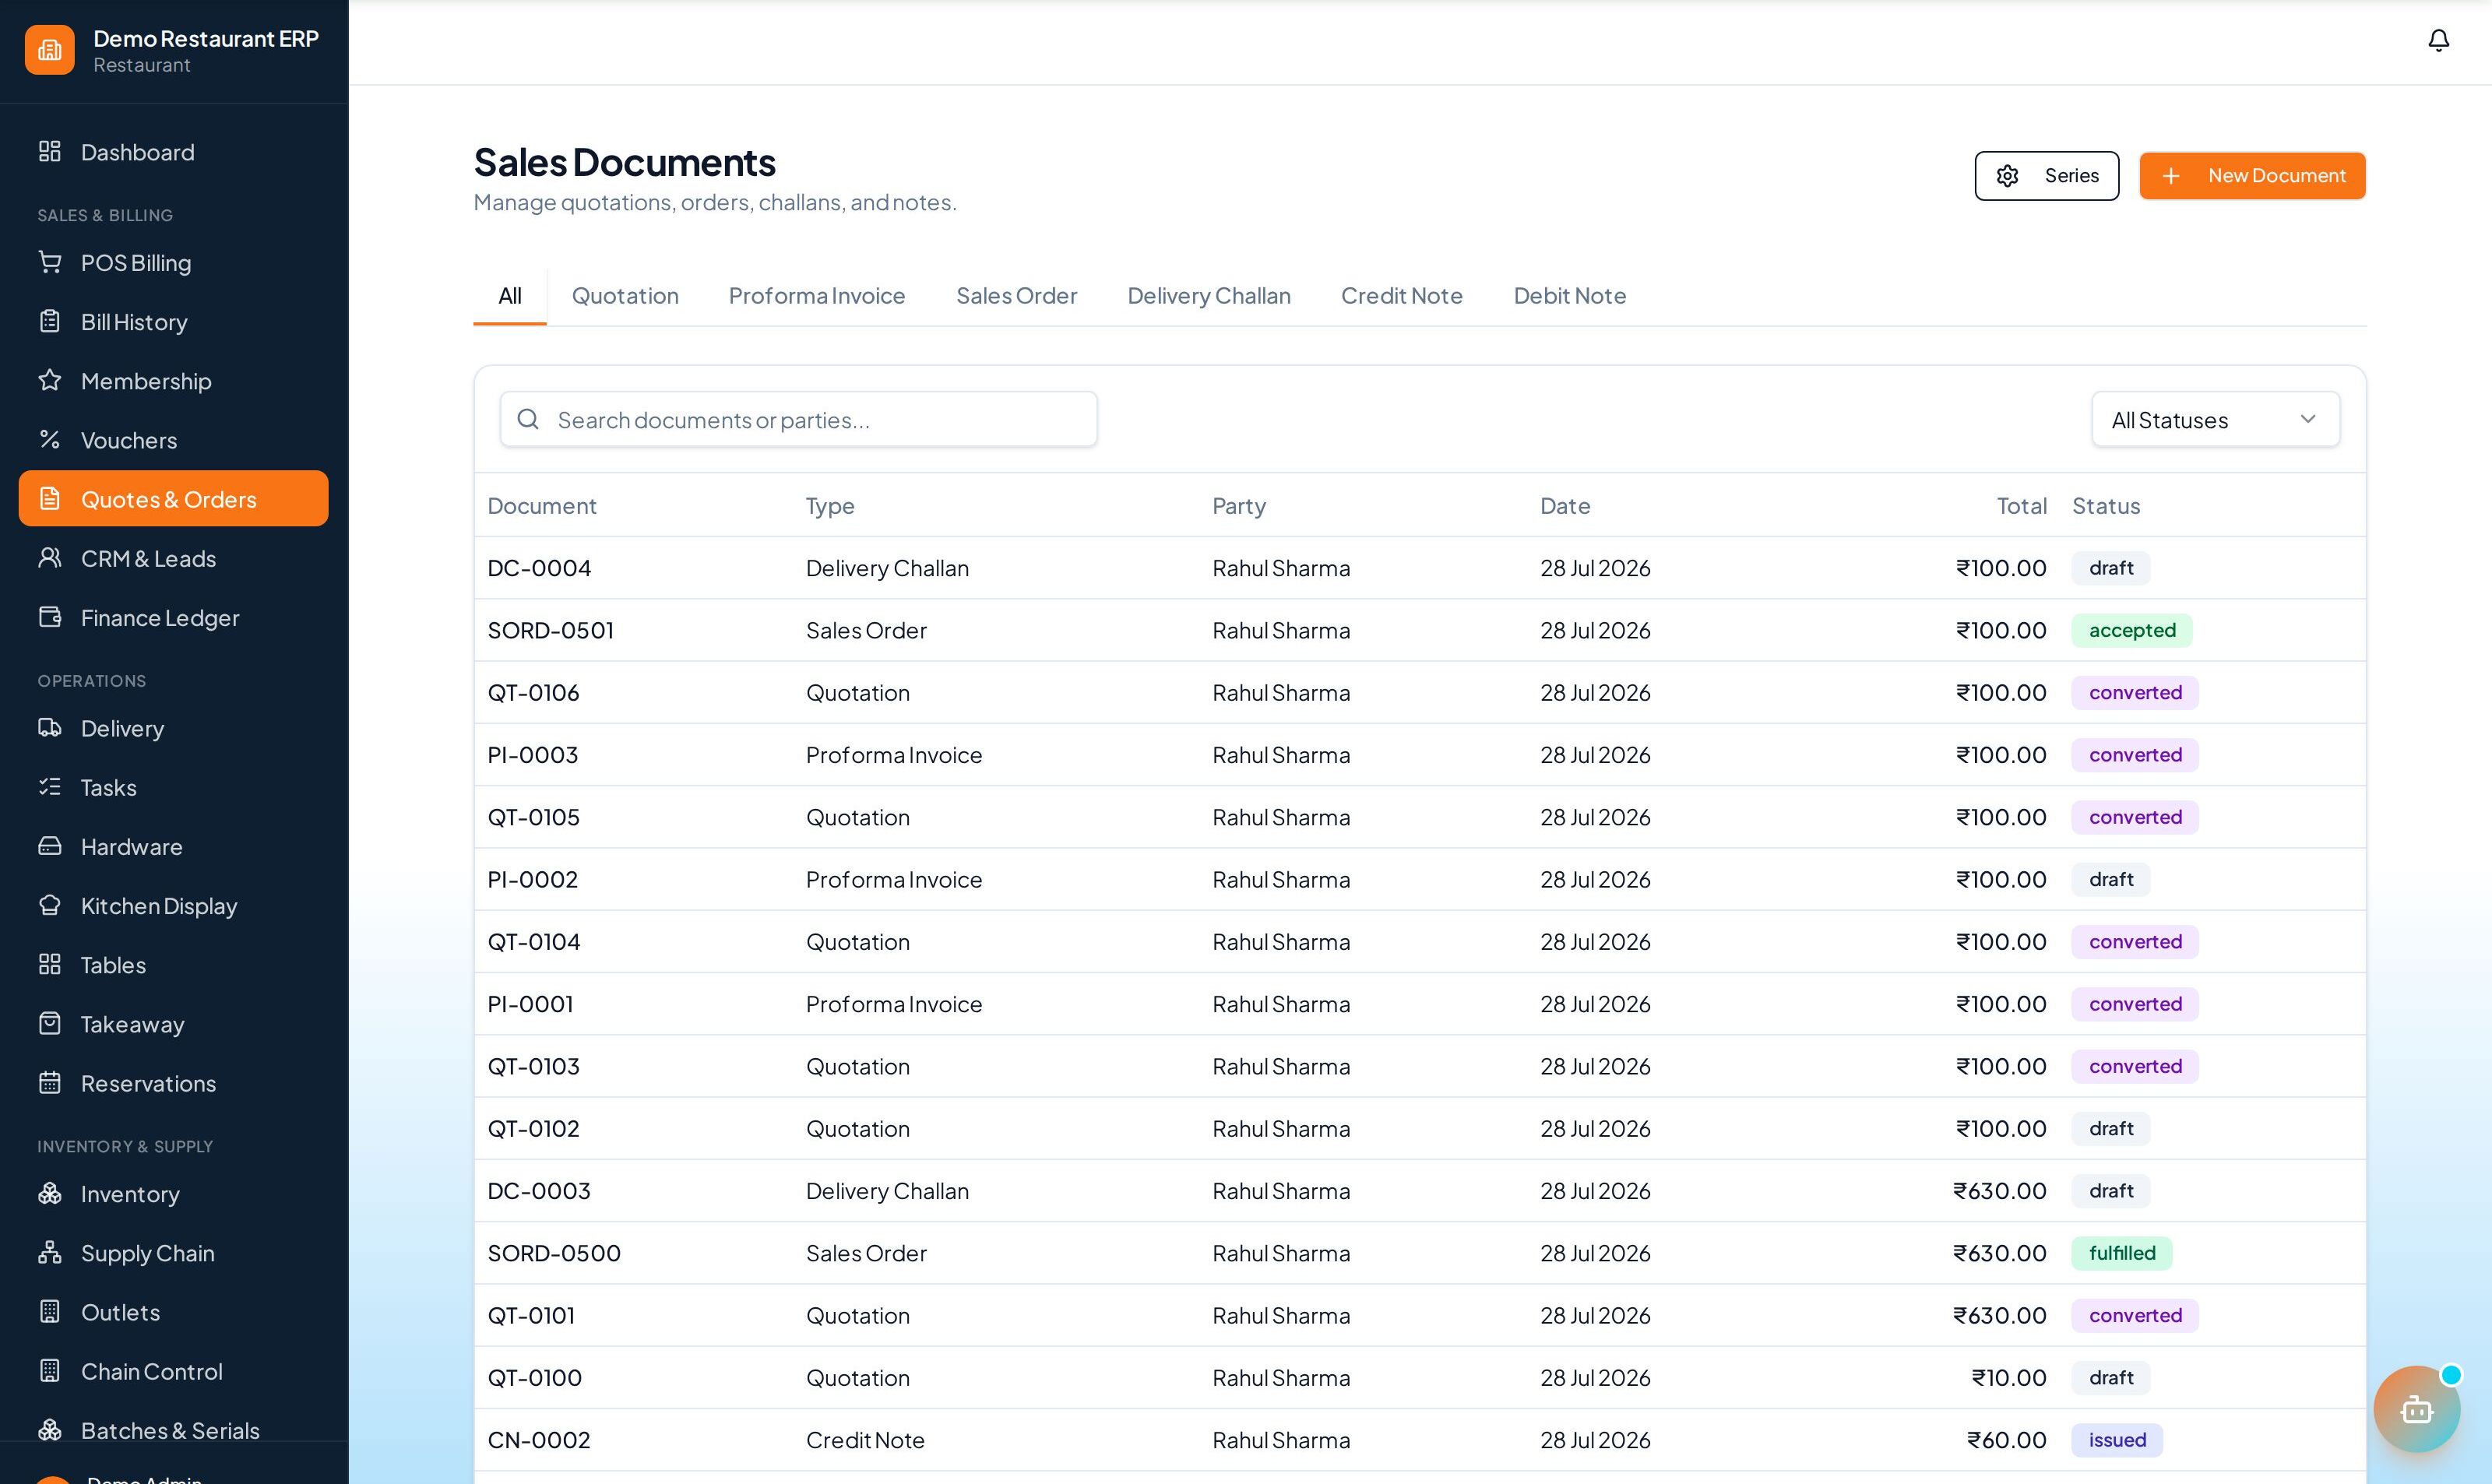Click the Total column header

2021,506
